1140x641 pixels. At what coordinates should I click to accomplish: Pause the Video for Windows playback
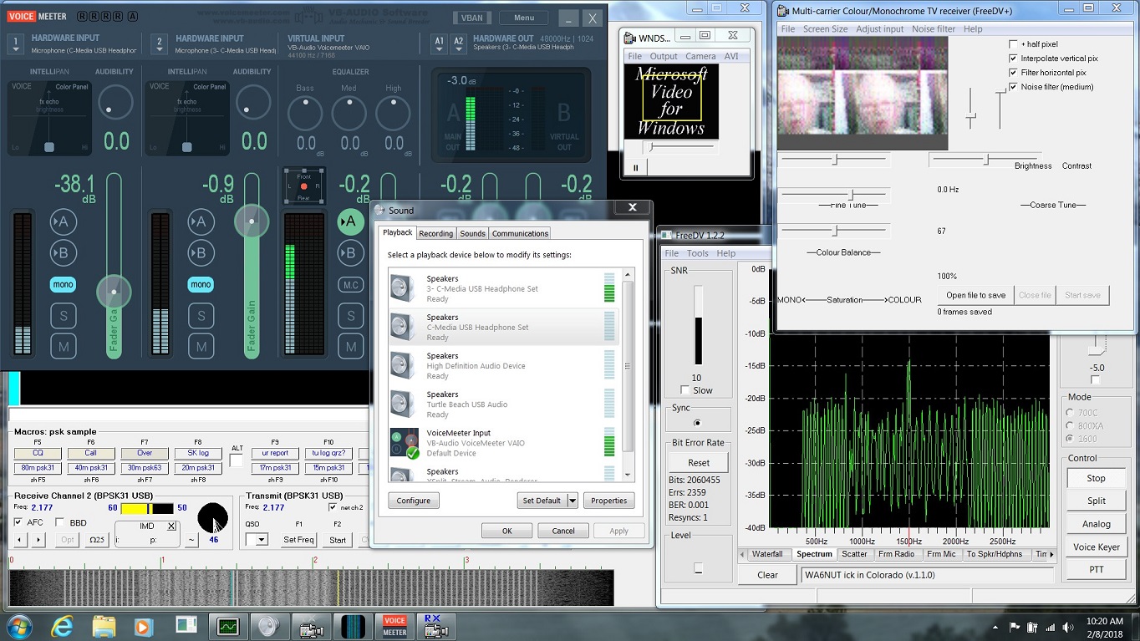(635, 168)
